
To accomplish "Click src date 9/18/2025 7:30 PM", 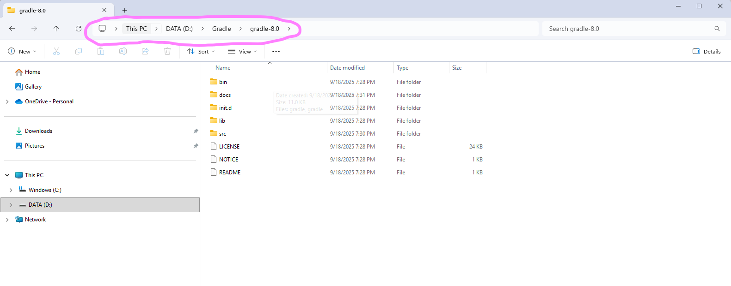I will [352, 133].
